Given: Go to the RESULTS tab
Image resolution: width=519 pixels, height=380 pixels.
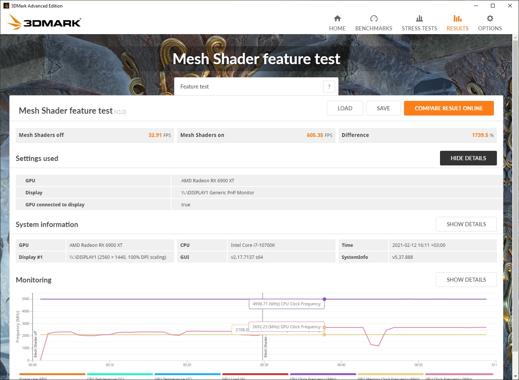Looking at the screenshot, I should pyautogui.click(x=457, y=23).
